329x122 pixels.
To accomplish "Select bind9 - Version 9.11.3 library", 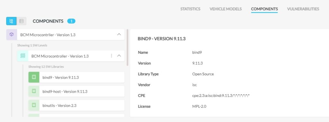I will click(x=76, y=77).
